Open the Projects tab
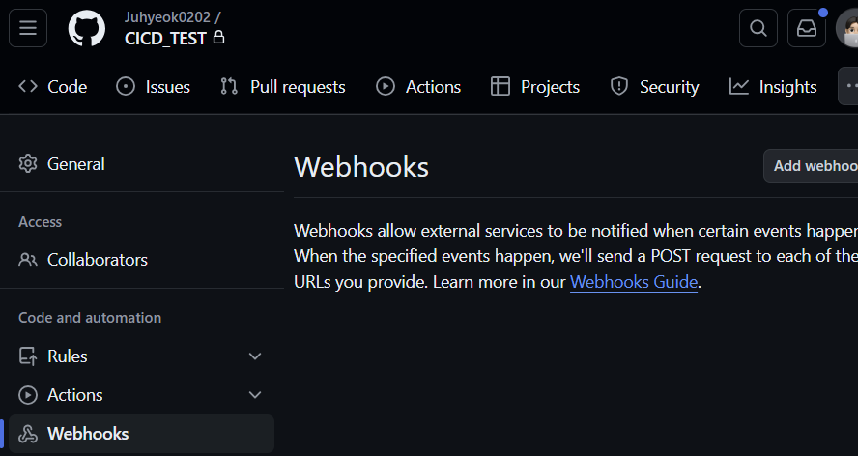The width and height of the screenshot is (858, 456). (x=534, y=87)
